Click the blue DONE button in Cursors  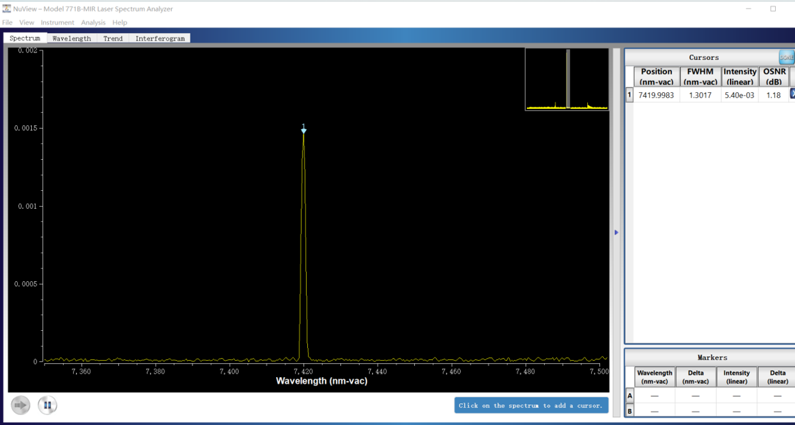tap(786, 58)
